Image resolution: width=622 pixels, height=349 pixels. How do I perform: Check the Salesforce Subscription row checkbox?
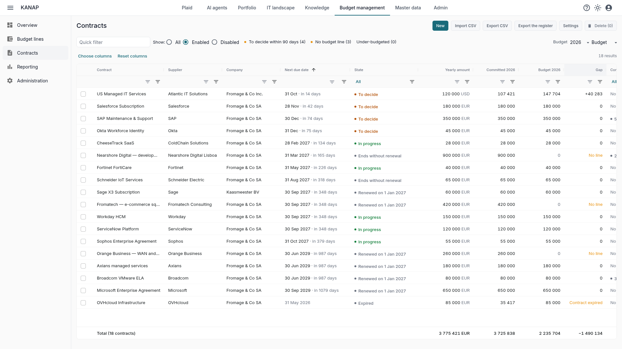click(x=83, y=106)
